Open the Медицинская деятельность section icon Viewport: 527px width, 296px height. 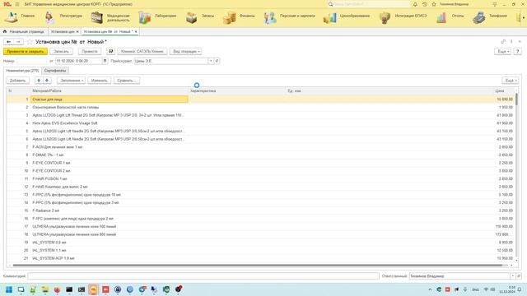point(97,17)
